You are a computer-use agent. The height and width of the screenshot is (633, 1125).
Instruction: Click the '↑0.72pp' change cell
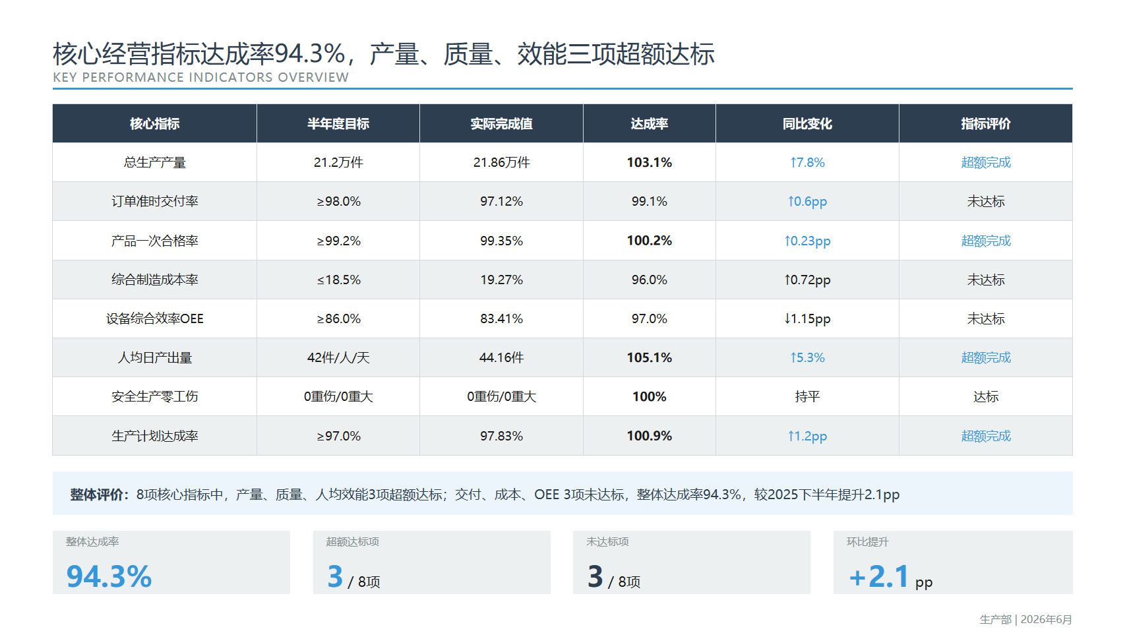[807, 280]
